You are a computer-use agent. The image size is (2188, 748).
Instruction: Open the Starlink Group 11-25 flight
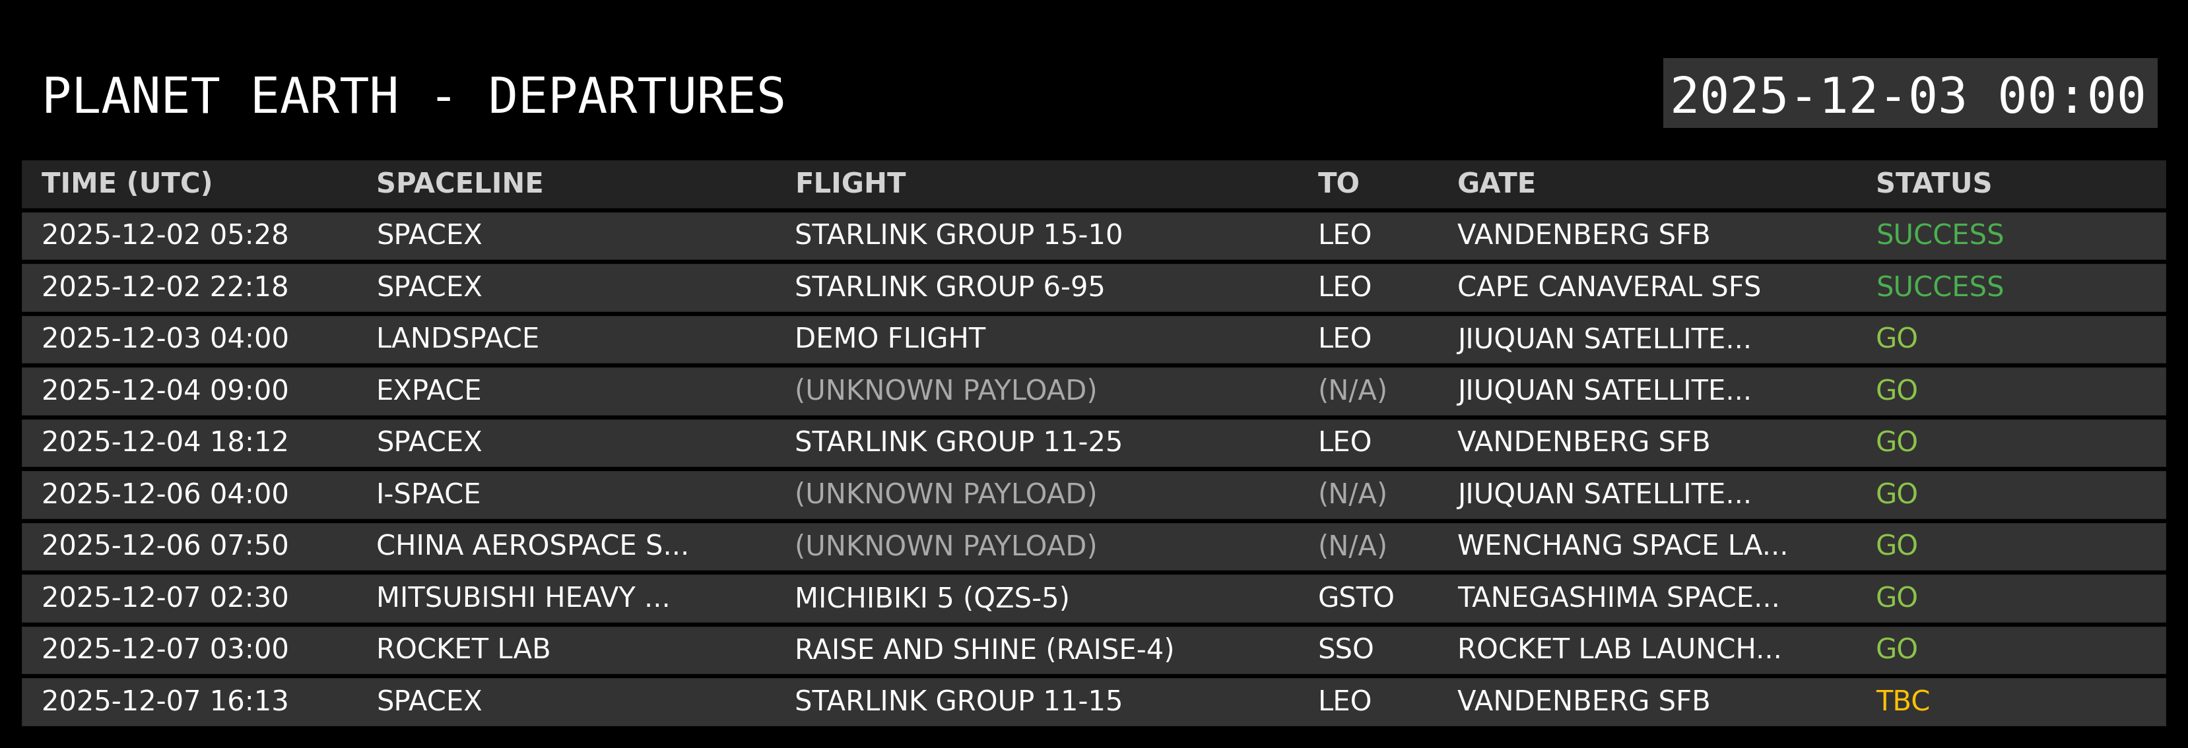tap(958, 443)
